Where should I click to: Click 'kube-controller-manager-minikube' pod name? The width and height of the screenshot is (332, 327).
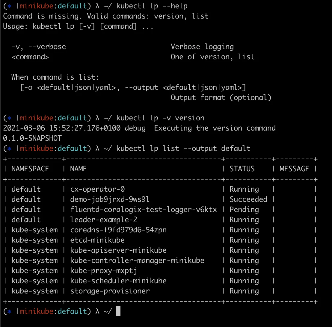tap(137, 260)
